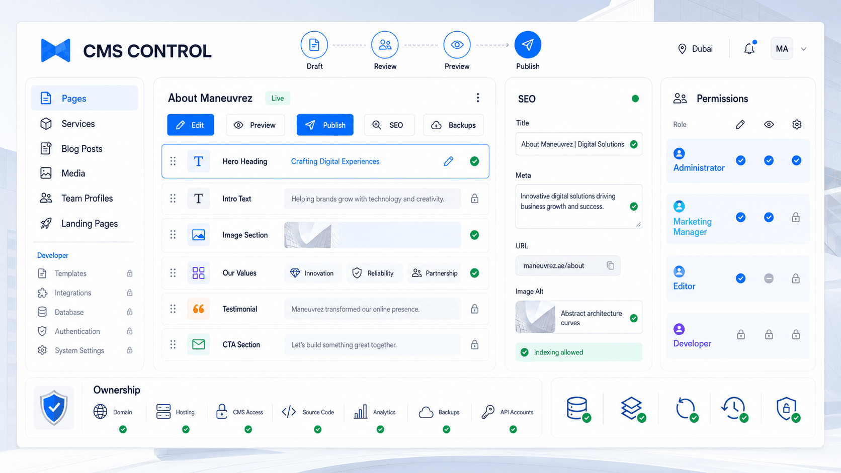Toggle Editor edit permission
Screen dimensions: 841x473
point(740,278)
